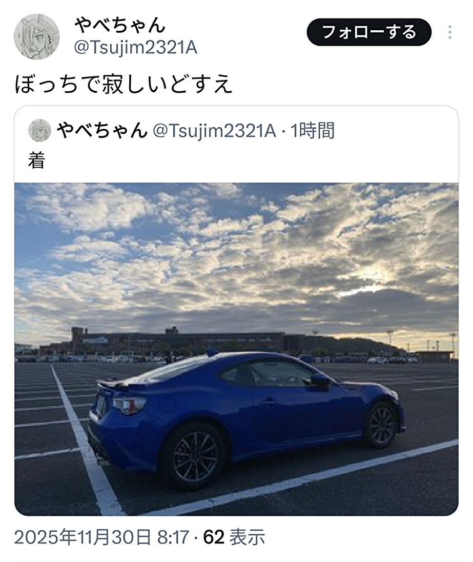Image resolution: width=473 pixels, height=562 pixels.
Task: Open the 1時間 timestamp of quoted tweet
Action: (313, 130)
